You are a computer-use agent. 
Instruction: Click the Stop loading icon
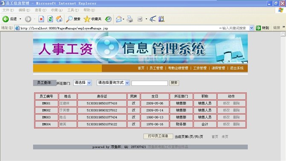(x=41, y=19)
